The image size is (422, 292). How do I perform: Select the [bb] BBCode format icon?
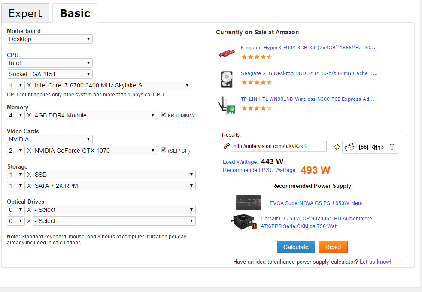coord(364,147)
